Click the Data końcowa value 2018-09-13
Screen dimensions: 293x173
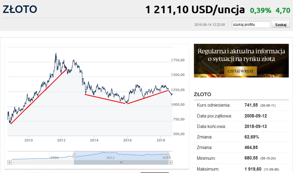point(255,126)
